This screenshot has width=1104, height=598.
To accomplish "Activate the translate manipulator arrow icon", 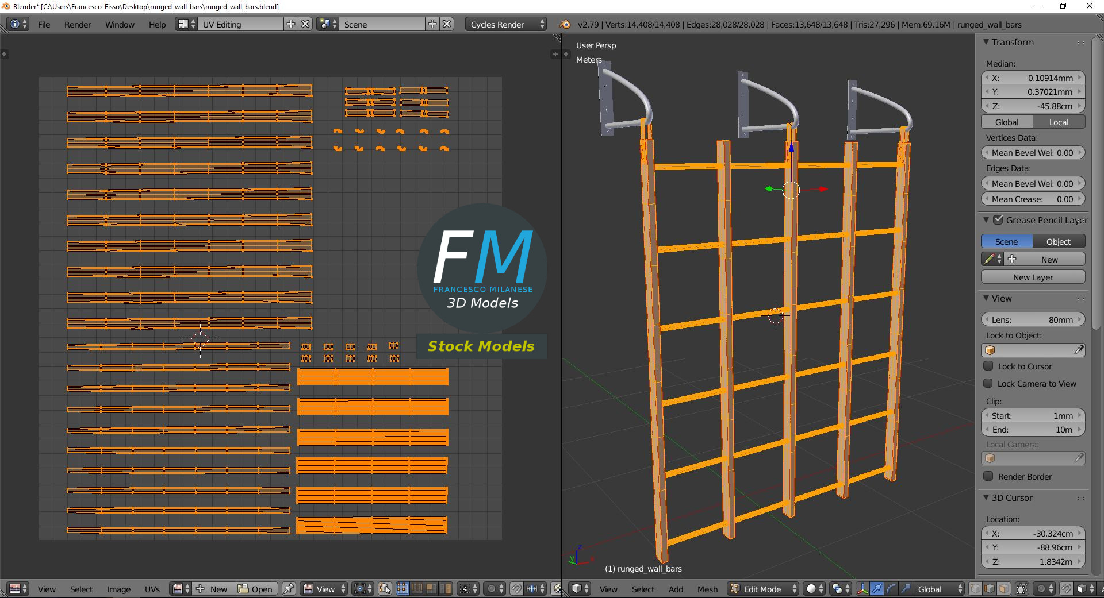I will pos(876,589).
